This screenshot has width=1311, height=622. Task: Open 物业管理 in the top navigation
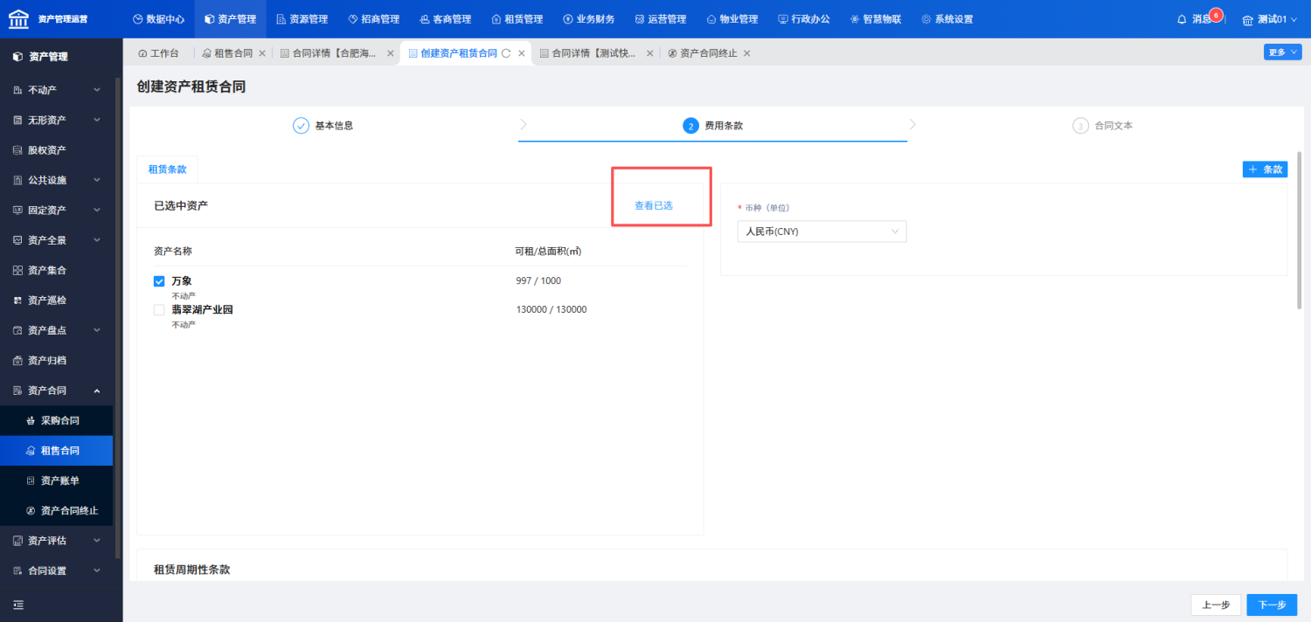732,19
